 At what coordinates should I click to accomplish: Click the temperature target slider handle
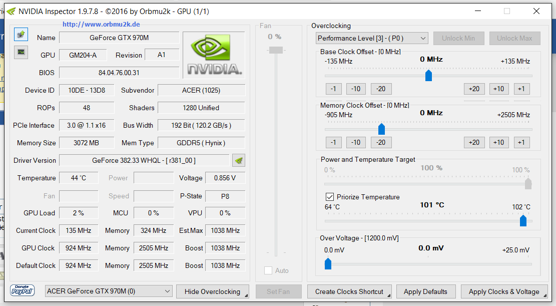pyautogui.click(x=523, y=220)
